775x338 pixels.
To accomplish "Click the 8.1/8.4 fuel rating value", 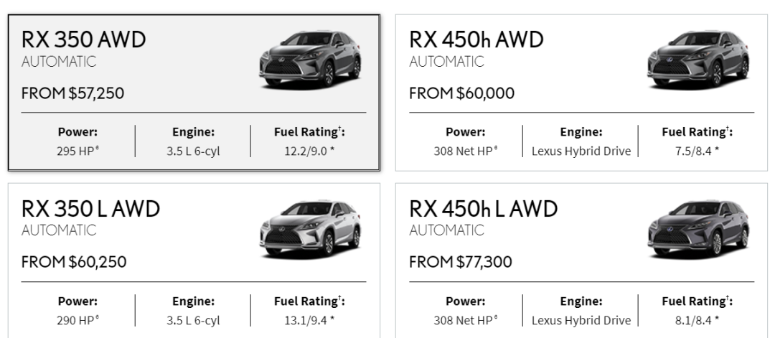I will coord(697,320).
